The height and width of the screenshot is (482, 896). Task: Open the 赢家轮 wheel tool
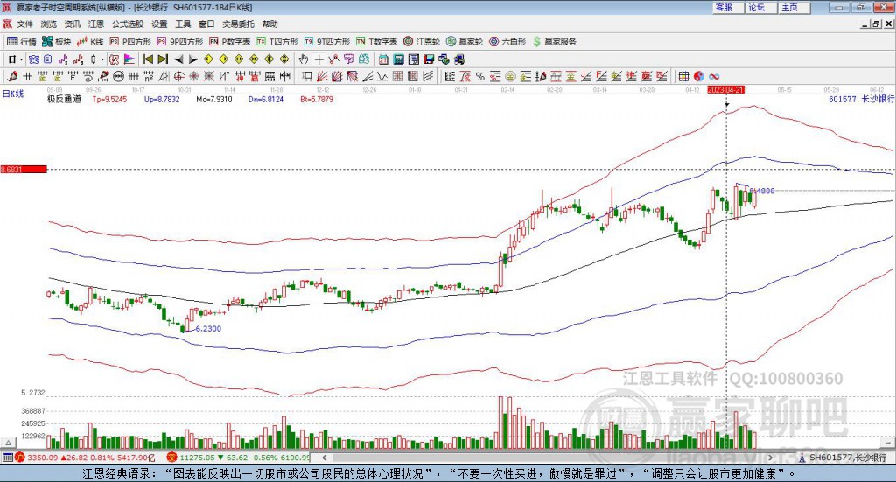coord(465,42)
